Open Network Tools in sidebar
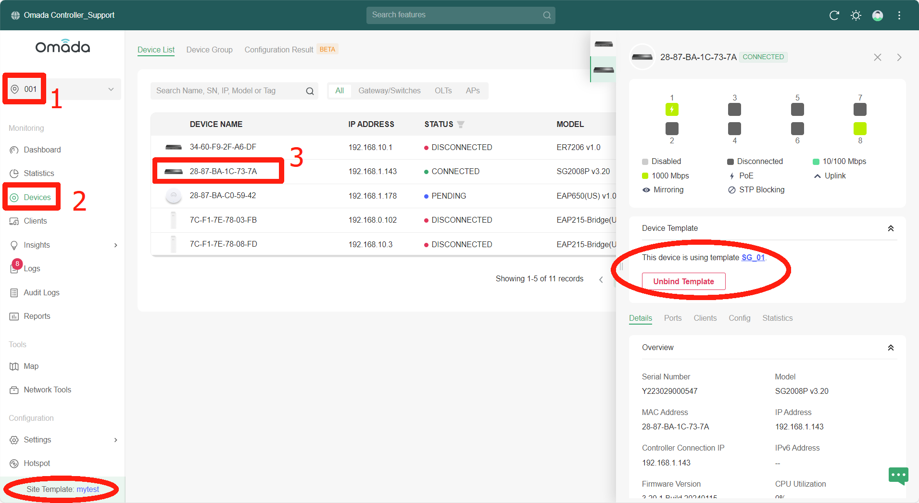 tap(47, 390)
